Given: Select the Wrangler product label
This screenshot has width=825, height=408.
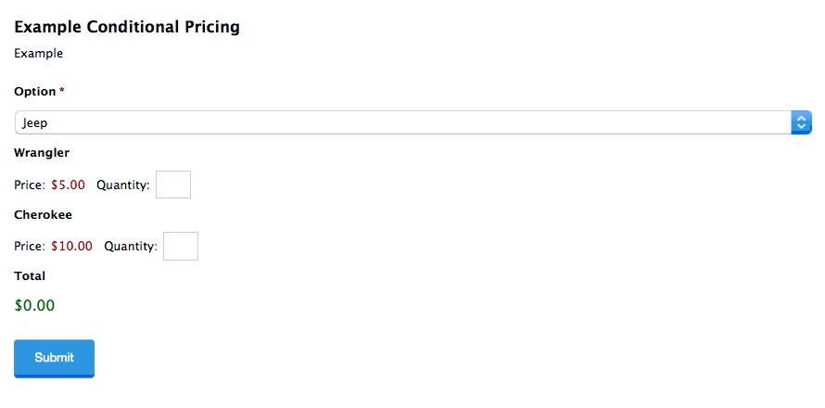Looking at the screenshot, I should click(x=42, y=153).
